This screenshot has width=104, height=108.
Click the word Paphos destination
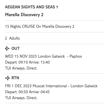[76, 57]
